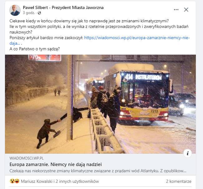Viewport: 203px width, 189px height.
Task: Open Paweł Silbert - Prezydent Miasta Jaworzna page
Action: (x=63, y=7)
